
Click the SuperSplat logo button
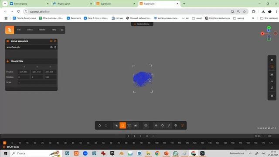10,30
